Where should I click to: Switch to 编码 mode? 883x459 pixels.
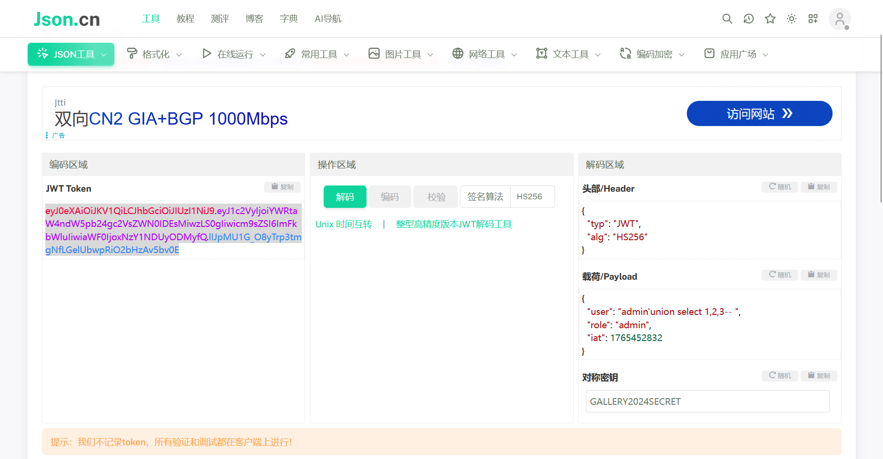pos(389,197)
